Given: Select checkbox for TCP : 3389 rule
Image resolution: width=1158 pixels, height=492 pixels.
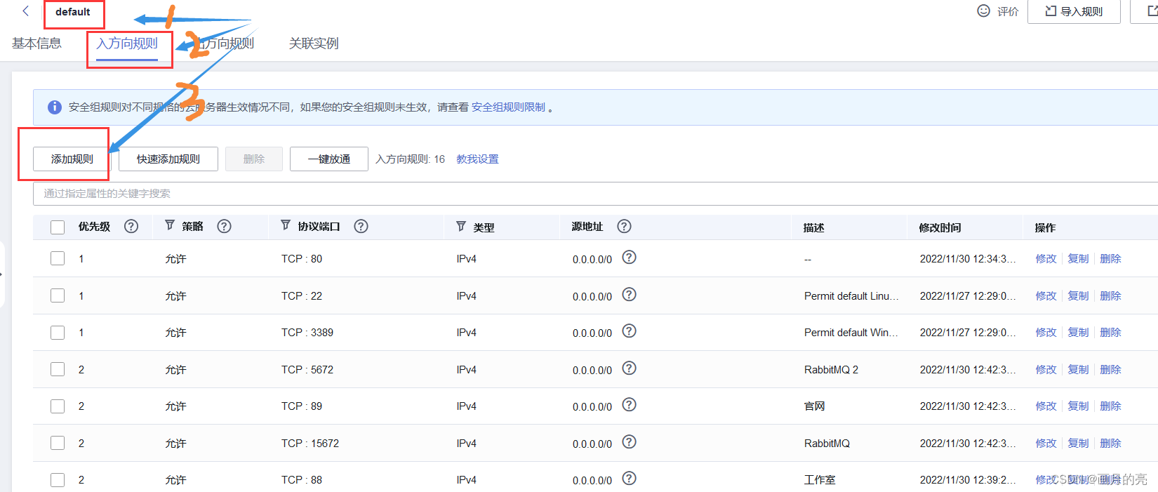Looking at the screenshot, I should pos(58,333).
